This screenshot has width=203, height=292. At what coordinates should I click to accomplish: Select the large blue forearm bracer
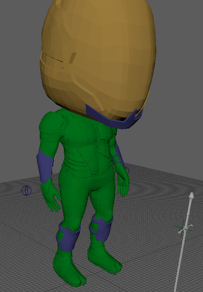pyautogui.click(x=45, y=166)
